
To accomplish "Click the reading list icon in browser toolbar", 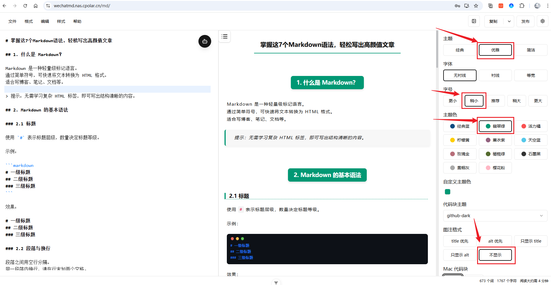I will coord(490,6).
